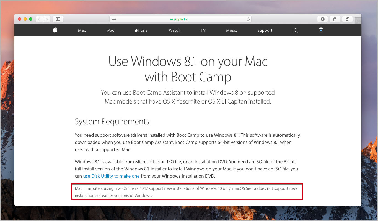Close the Safari window with red button

coord(20,19)
